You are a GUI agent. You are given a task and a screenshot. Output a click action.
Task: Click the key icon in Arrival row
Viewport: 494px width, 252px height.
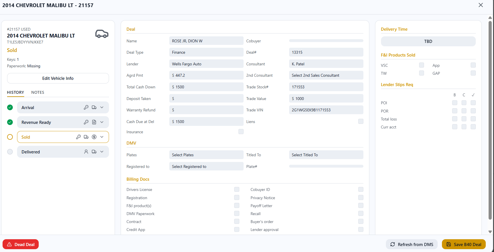coord(86,107)
